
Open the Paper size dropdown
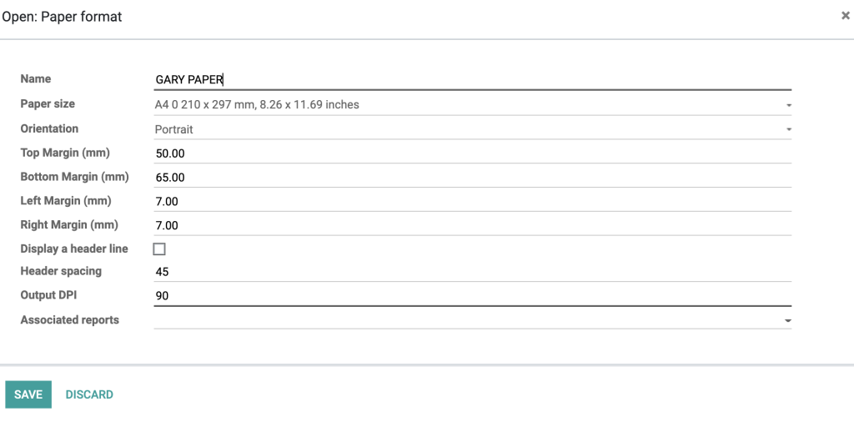pos(472,104)
